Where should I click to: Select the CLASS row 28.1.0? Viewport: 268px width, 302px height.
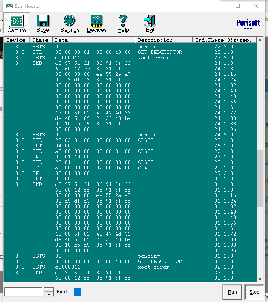[130, 162]
